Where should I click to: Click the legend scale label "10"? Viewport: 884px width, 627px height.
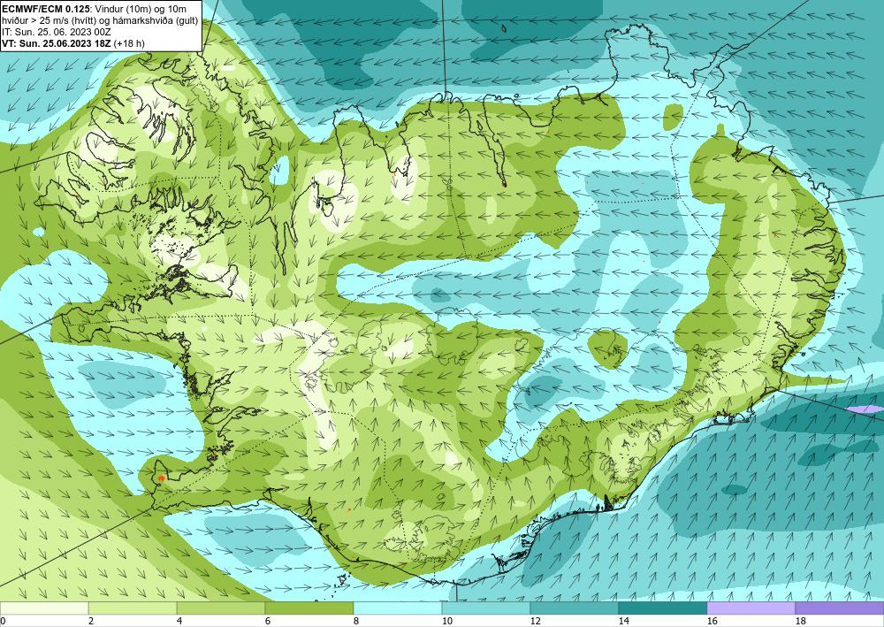tap(446, 622)
